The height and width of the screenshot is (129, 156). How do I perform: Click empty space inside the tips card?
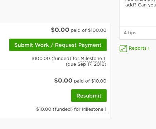tap(138, 17)
